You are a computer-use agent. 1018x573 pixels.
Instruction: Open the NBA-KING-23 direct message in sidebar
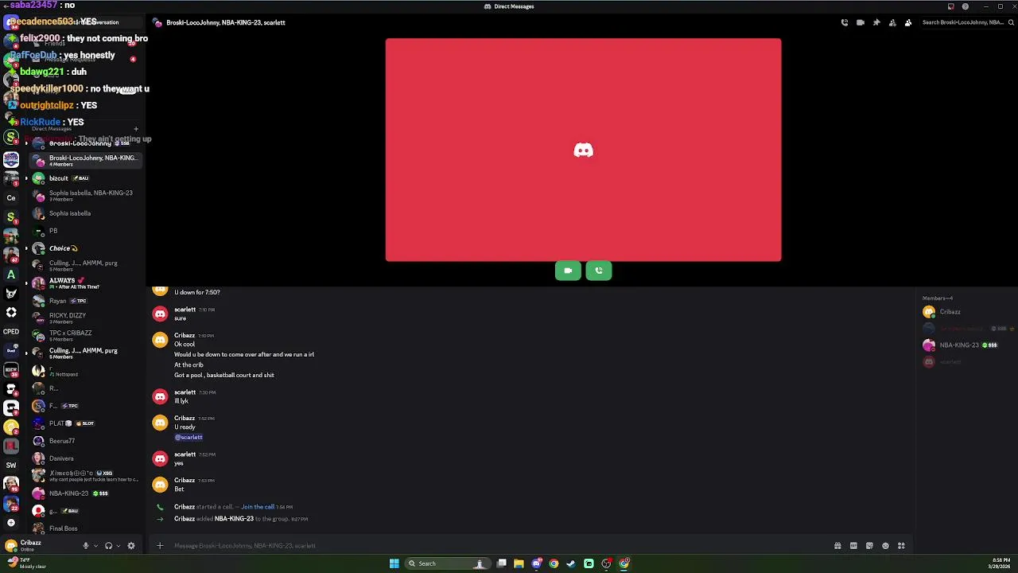86,493
